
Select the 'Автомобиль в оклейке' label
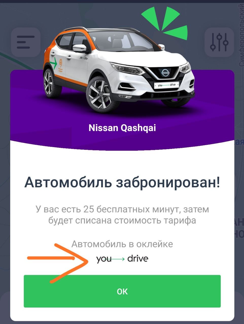[122, 244]
